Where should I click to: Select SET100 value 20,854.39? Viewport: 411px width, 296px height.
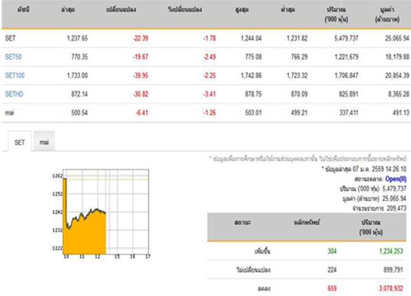(397, 75)
